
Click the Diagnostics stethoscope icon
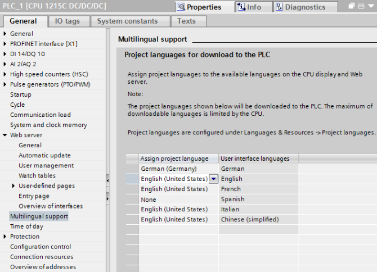279,7
